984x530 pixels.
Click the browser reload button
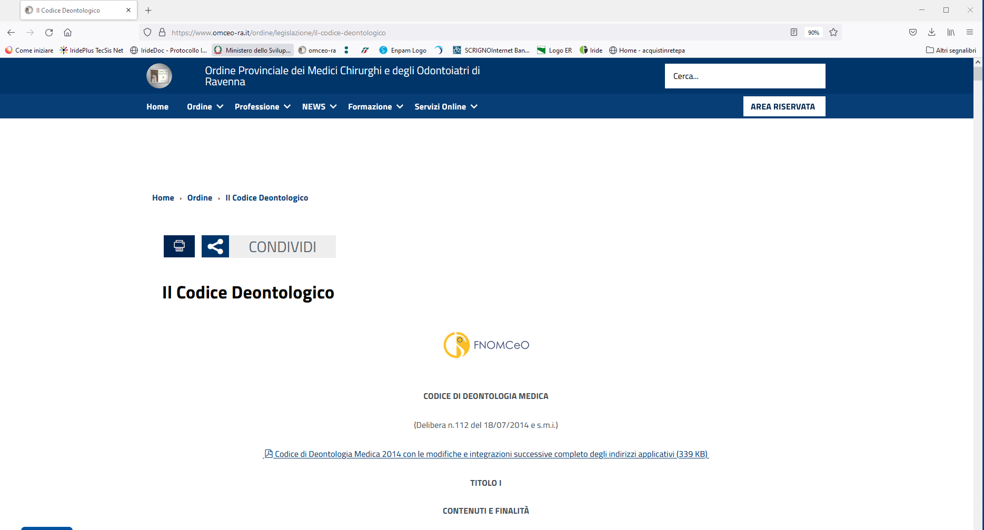click(x=49, y=33)
